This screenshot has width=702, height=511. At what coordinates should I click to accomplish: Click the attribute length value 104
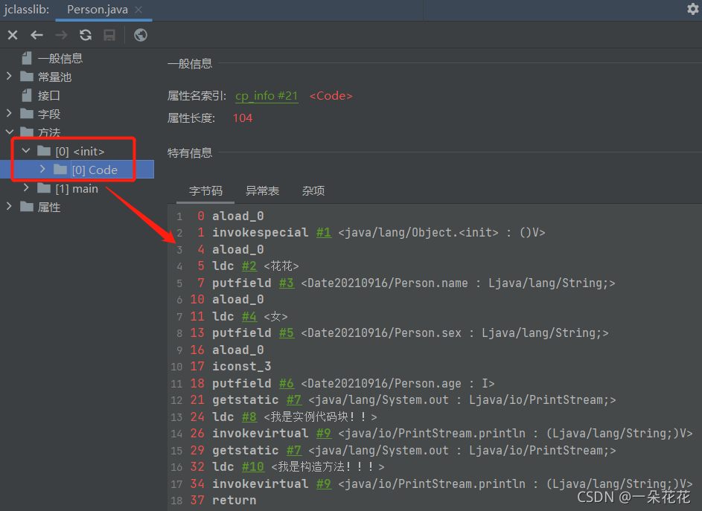(x=243, y=118)
